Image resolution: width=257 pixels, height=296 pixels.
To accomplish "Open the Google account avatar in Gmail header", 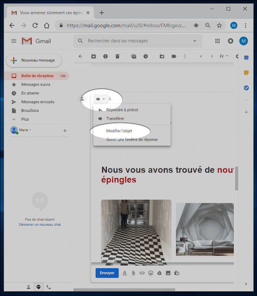I will pos(244,41).
